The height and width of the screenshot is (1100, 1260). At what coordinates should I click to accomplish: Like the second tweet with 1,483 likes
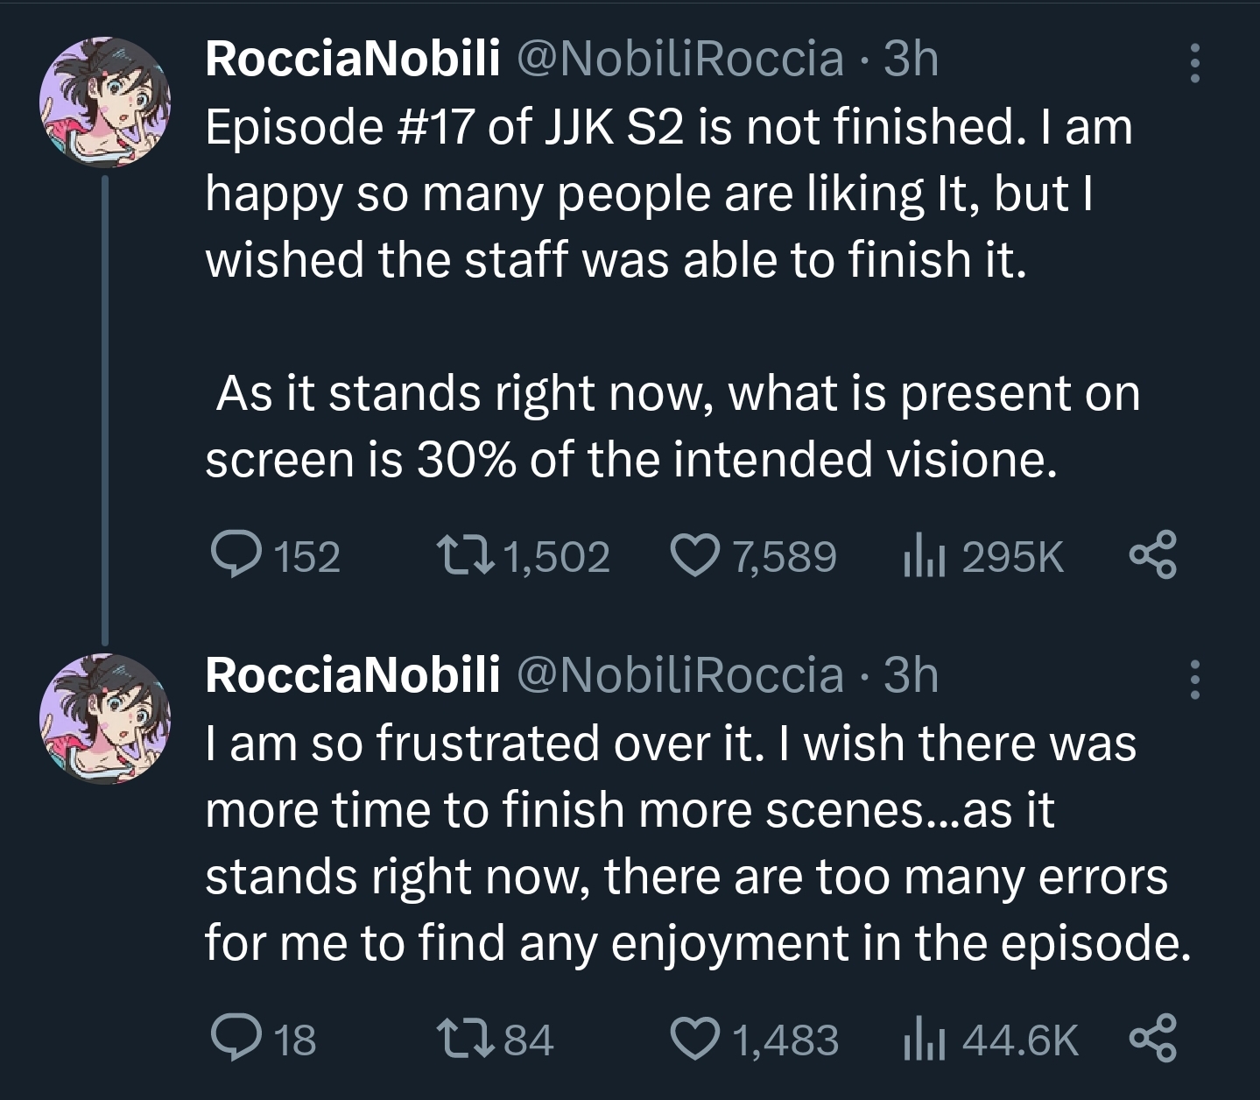pos(693,1039)
